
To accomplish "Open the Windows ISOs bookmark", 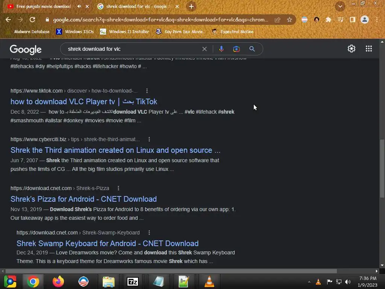I will [x=75, y=32].
